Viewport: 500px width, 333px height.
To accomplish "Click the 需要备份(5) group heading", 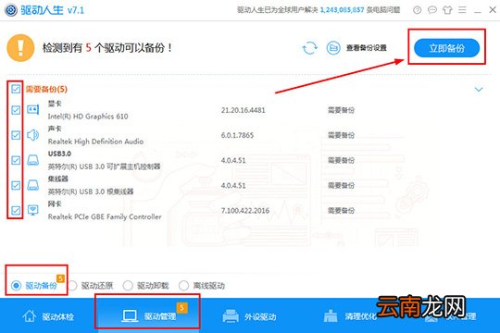I will [46, 89].
